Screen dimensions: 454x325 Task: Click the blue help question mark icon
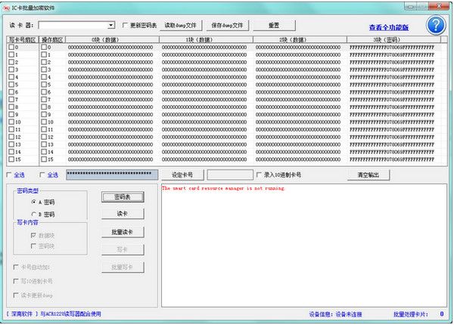coord(434,25)
